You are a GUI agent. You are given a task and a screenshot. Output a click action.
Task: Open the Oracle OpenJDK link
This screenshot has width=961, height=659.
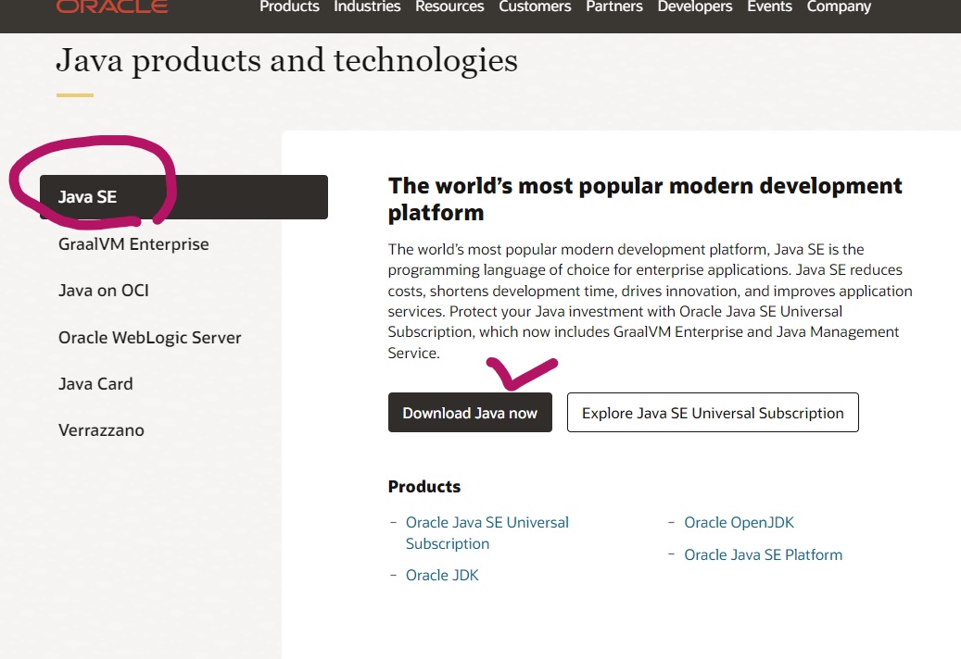pyautogui.click(x=739, y=523)
